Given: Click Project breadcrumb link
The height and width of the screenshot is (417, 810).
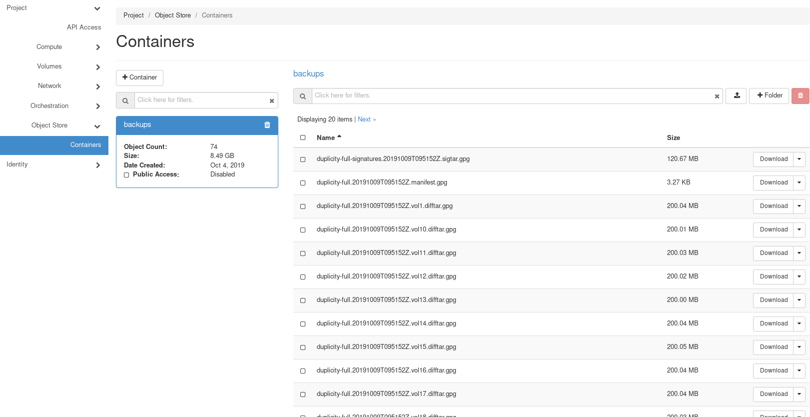Looking at the screenshot, I should (133, 15).
